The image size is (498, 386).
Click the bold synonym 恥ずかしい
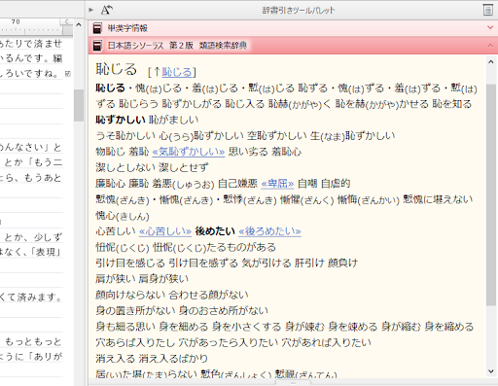(x=121, y=120)
